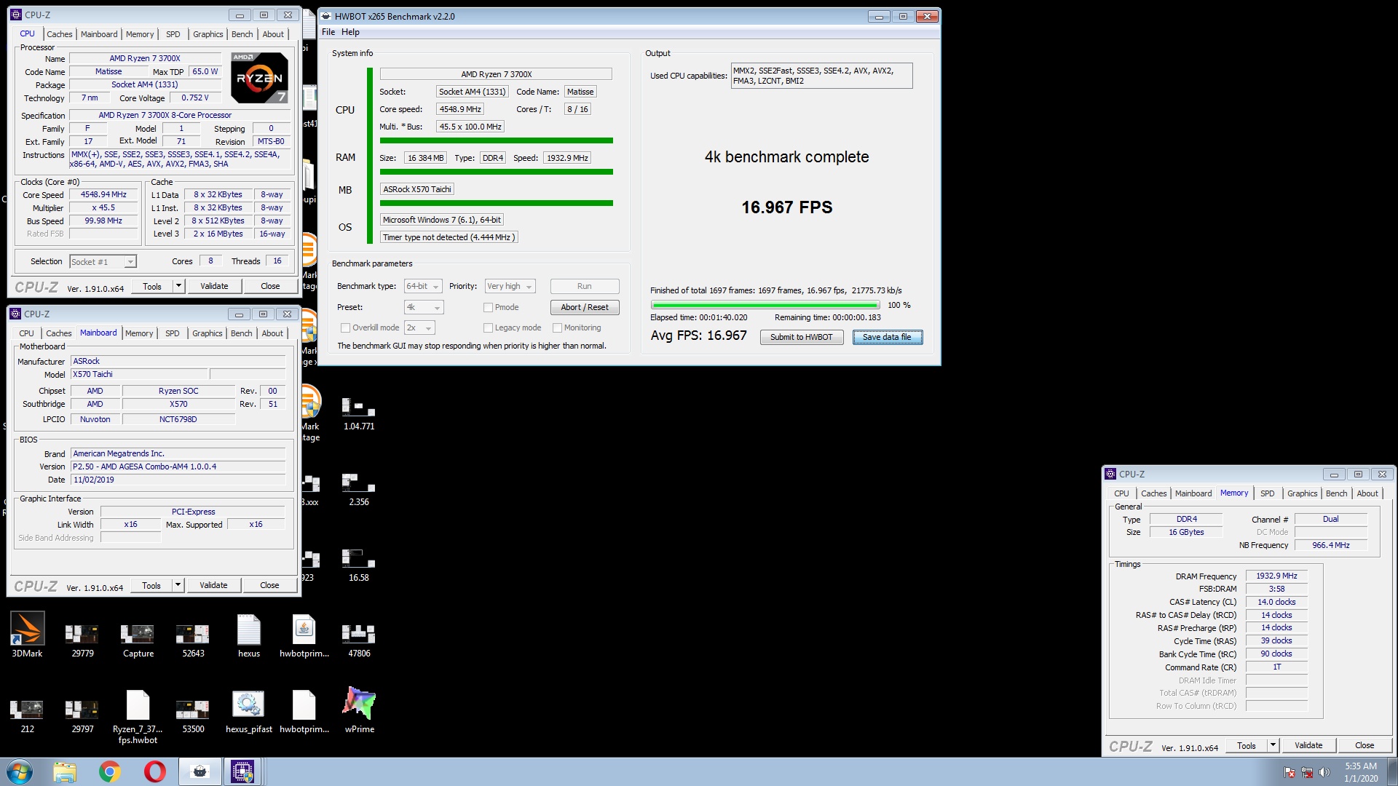Launch Opera browser from the taskbar
The image size is (1398, 786).
coord(154,771)
